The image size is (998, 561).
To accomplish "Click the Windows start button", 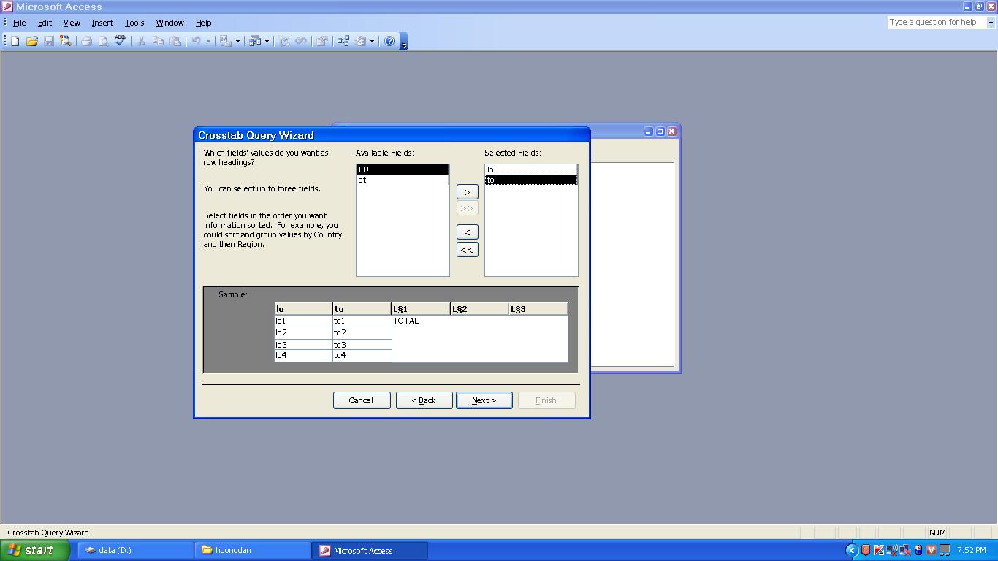I will click(34, 550).
